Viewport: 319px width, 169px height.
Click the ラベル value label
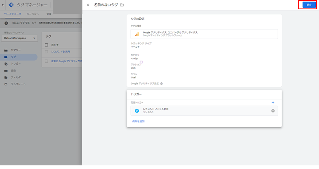pos(133,77)
